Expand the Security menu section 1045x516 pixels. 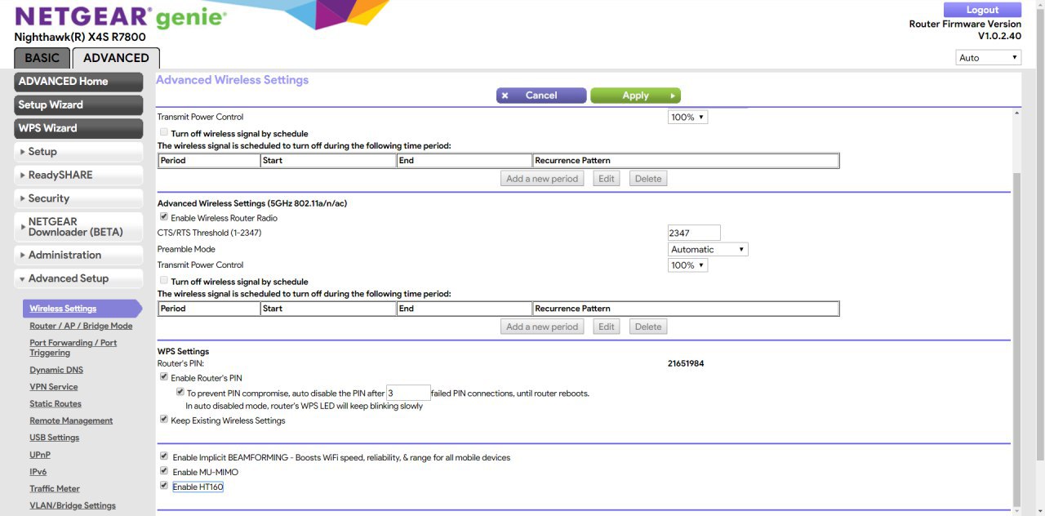click(78, 198)
